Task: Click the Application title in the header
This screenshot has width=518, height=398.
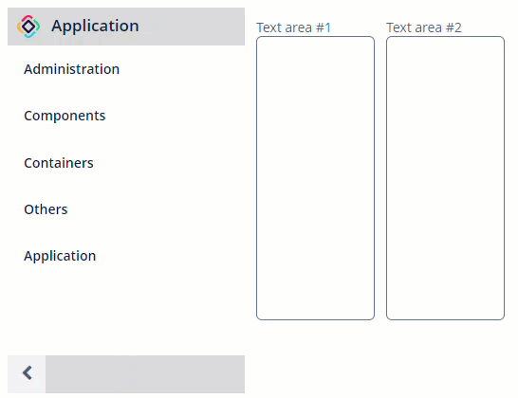Action: click(95, 27)
